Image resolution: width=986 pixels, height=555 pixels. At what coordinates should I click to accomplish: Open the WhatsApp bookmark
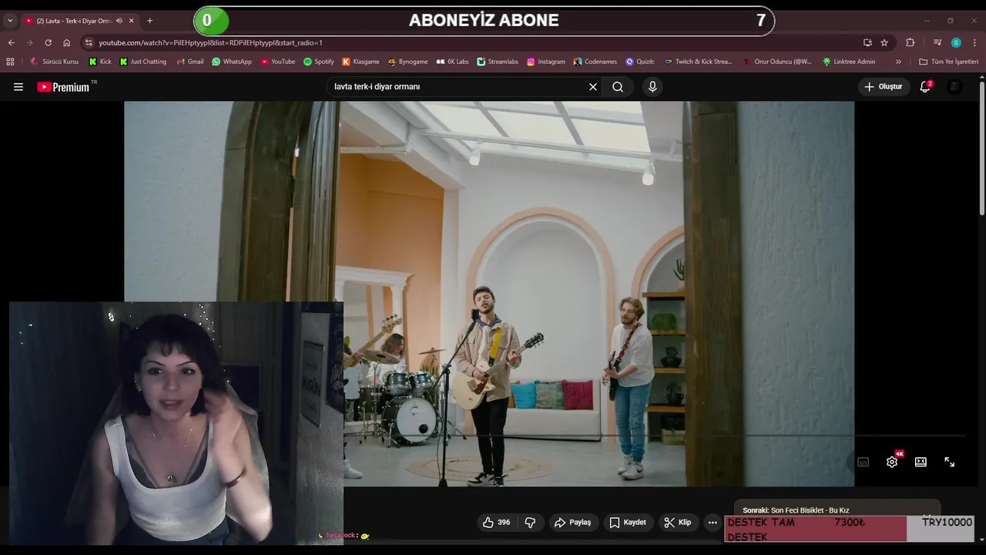232,62
